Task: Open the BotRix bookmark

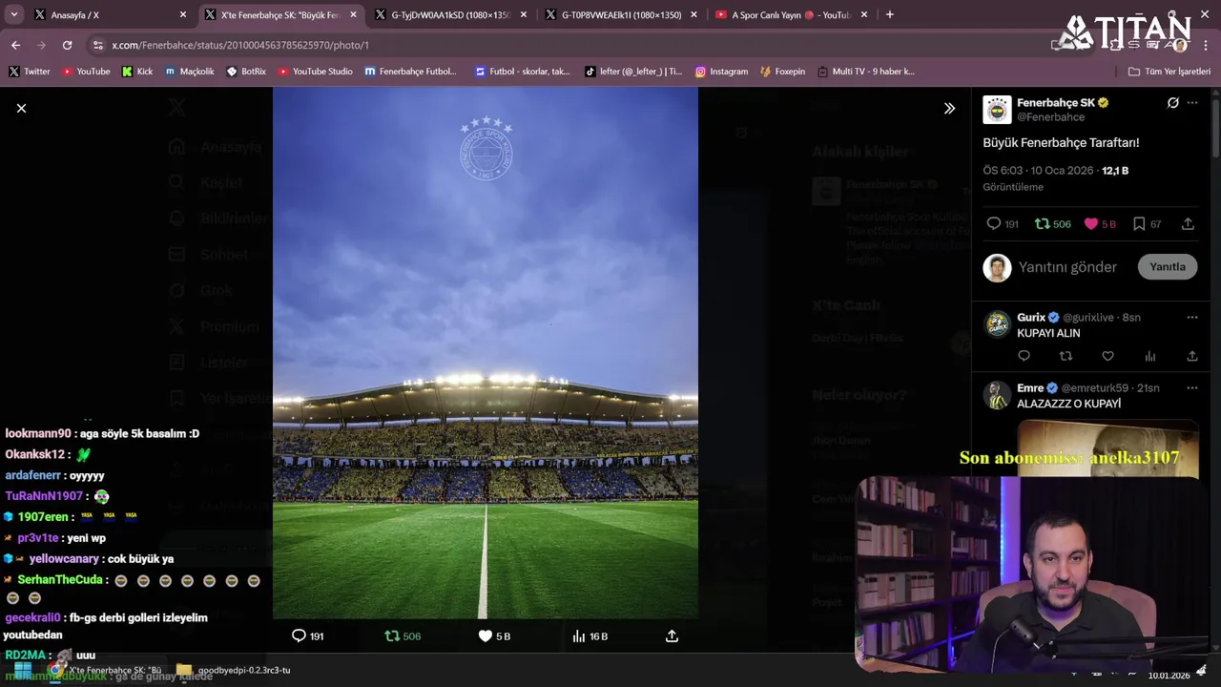Action: (x=246, y=72)
